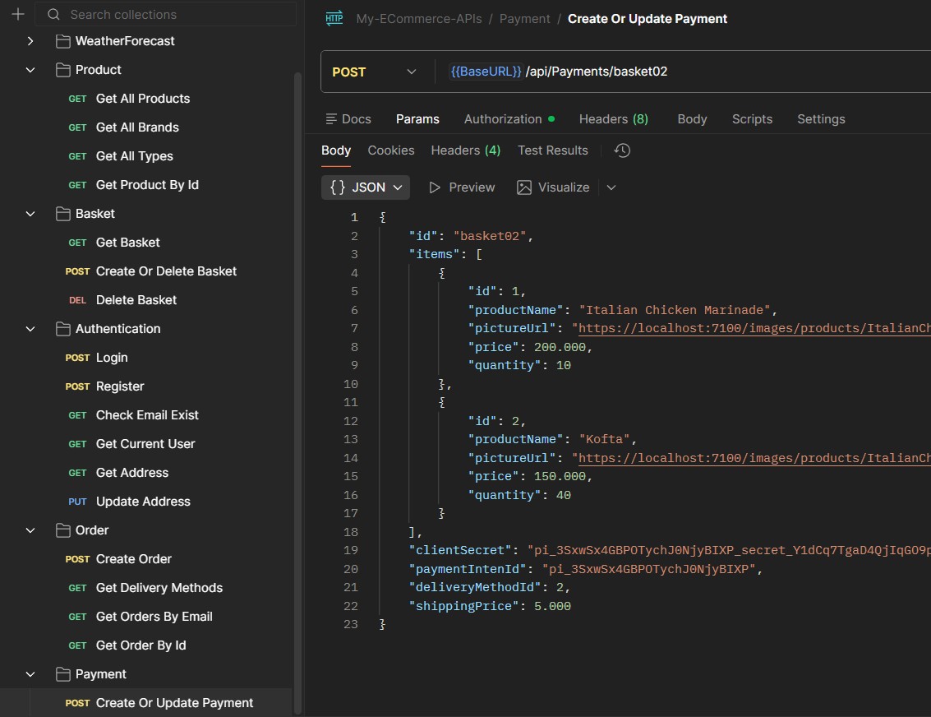Open the Settings tab

point(821,119)
